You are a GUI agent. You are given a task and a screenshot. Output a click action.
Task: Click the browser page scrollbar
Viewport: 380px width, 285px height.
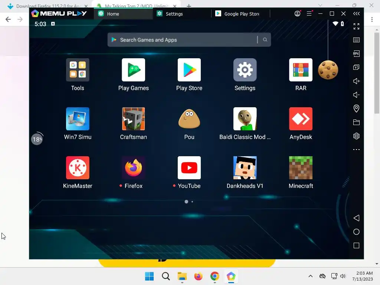pos(377,73)
